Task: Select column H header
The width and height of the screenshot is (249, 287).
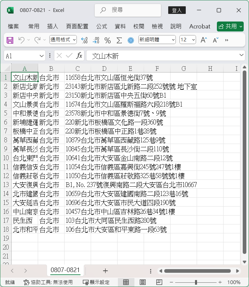Action: [210, 69]
